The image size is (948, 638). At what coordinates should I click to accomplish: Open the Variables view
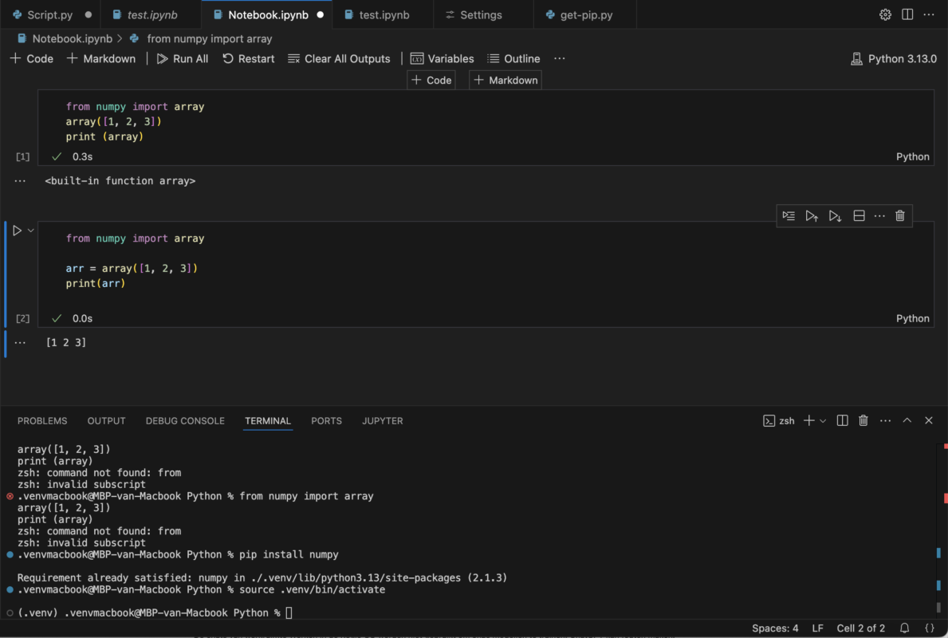pos(442,59)
